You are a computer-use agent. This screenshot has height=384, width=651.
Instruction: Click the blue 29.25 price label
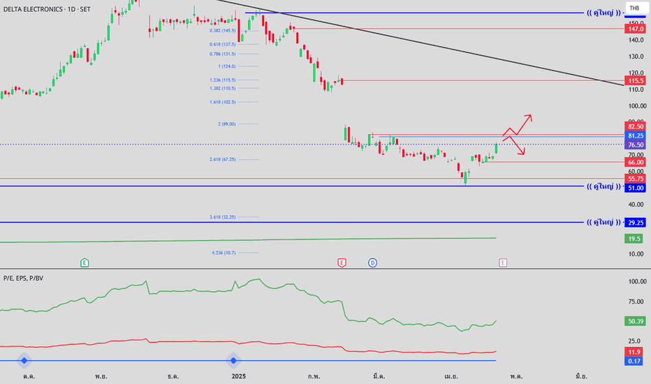tap(635, 223)
